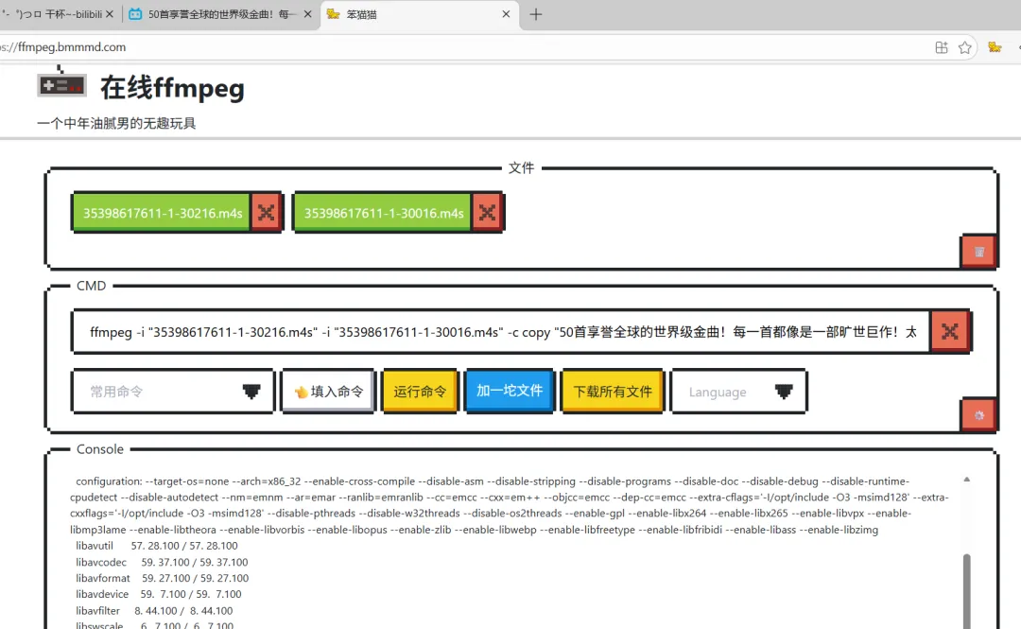Click the bookmark star icon in address bar
The height and width of the screenshot is (629, 1021).
[x=965, y=47]
